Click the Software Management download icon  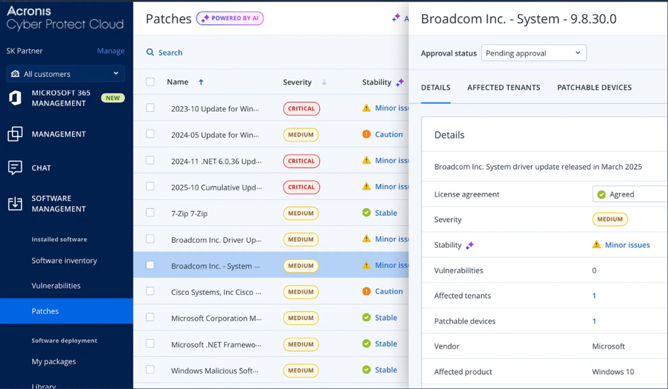tap(15, 204)
